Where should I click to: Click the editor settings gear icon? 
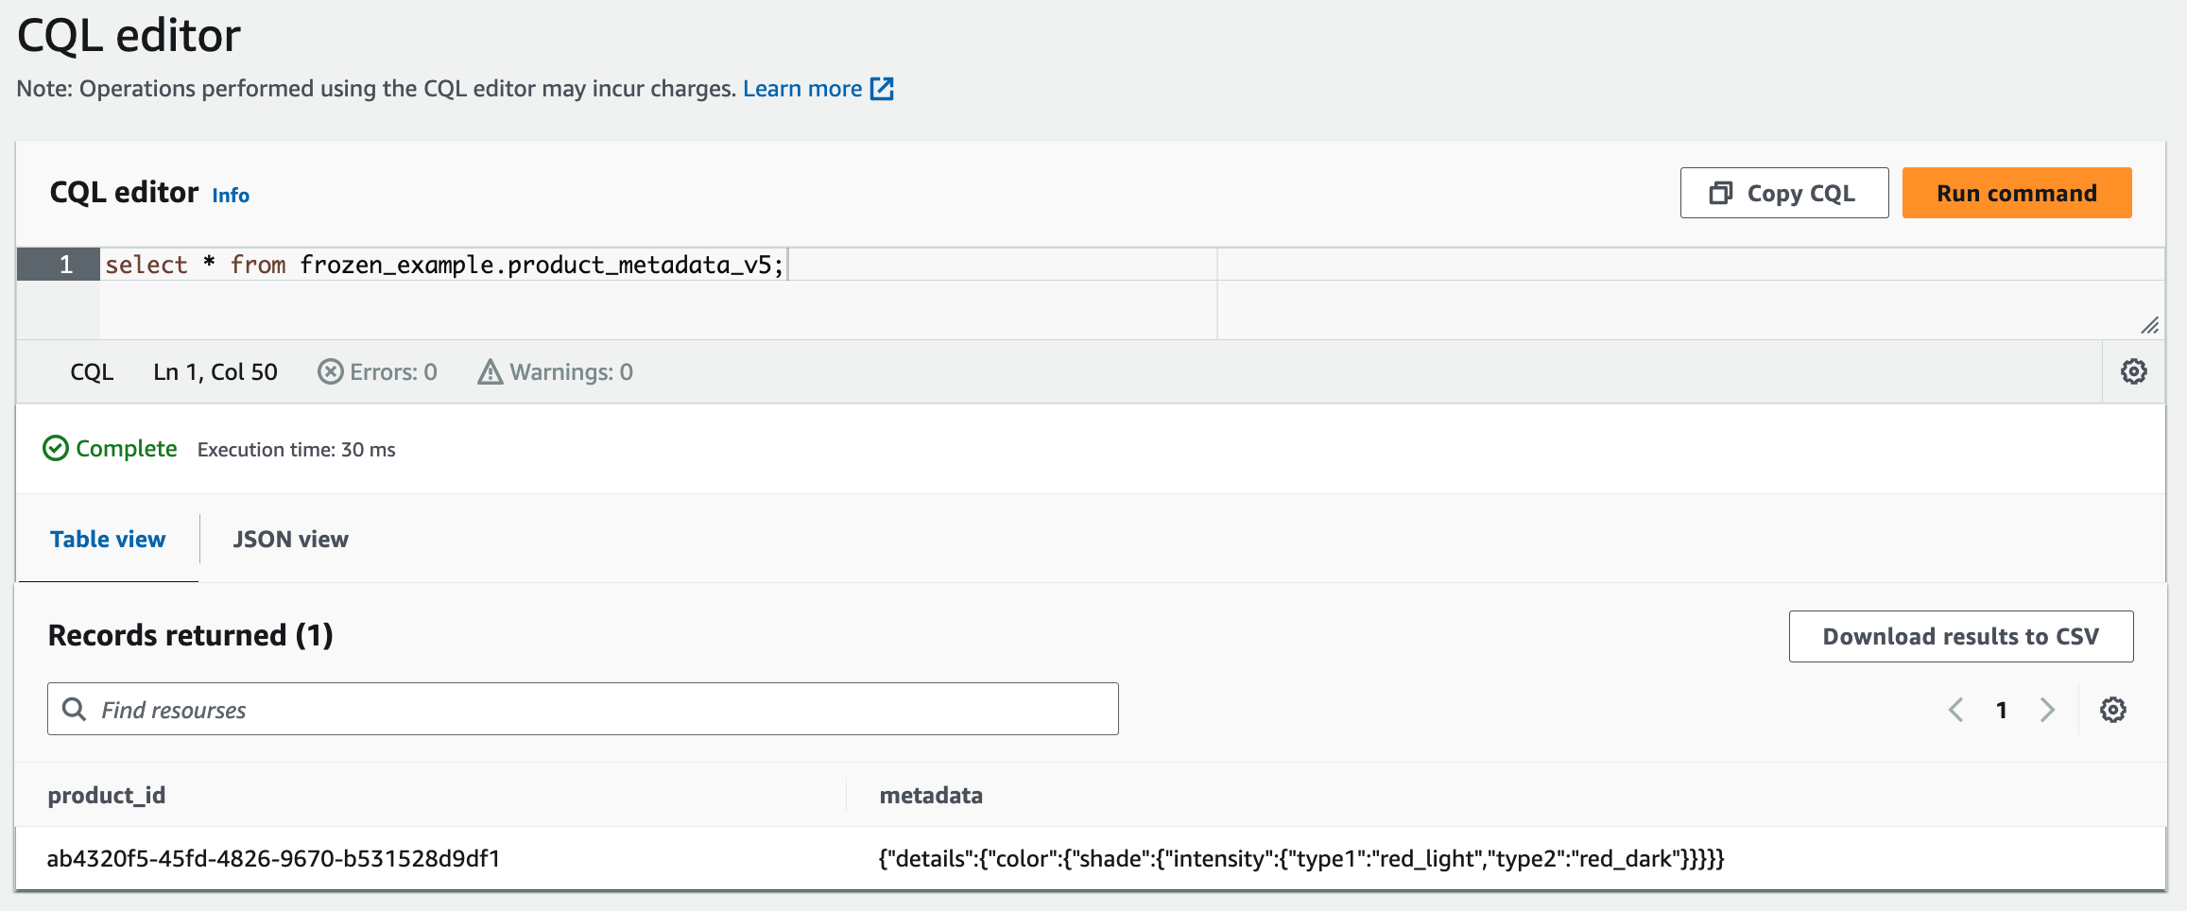[x=2133, y=371]
